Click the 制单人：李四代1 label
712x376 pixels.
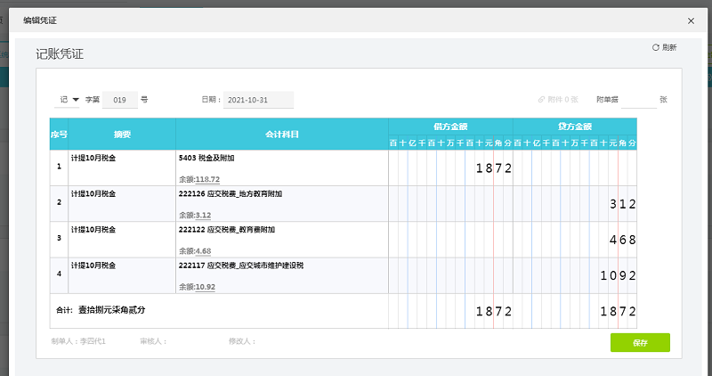(78, 341)
